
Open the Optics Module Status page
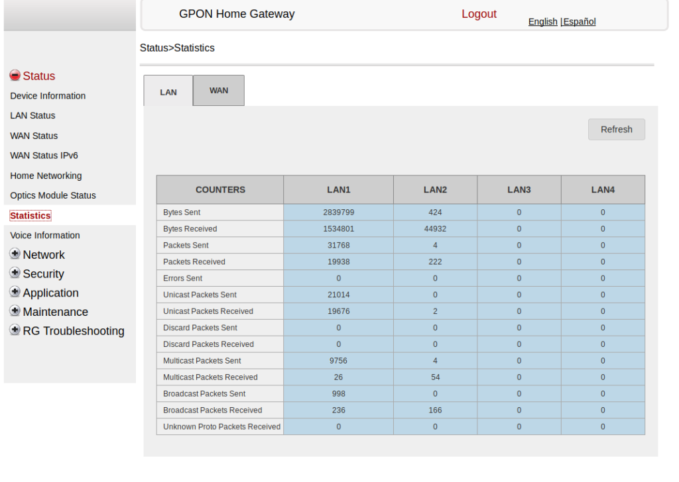(x=53, y=195)
